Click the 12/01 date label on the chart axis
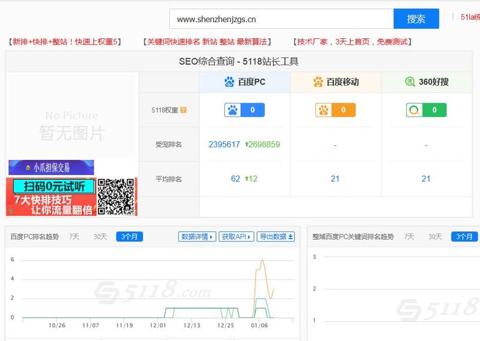480x341 pixels. click(x=158, y=325)
